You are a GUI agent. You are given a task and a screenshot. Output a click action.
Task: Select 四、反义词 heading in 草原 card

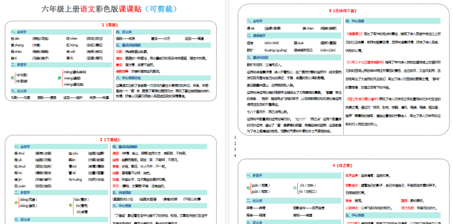[x=123, y=32]
